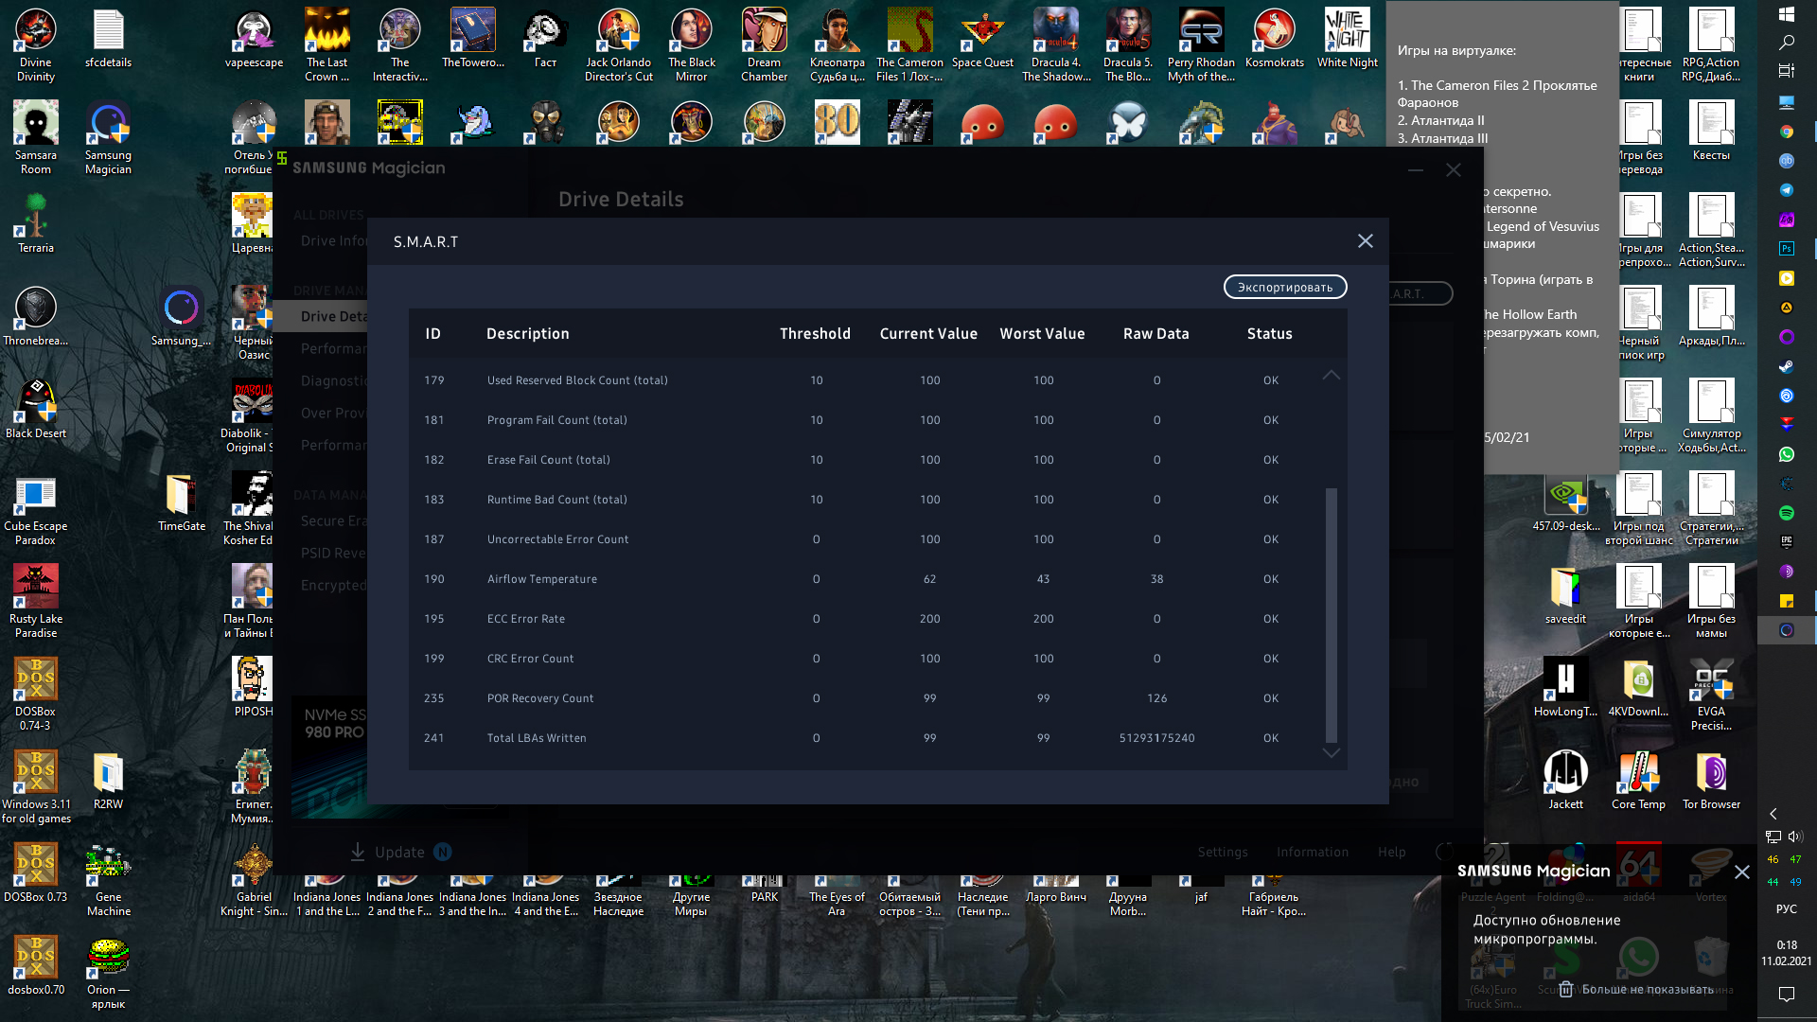
Task: Open the Space Quest desktop icon
Action: pyautogui.click(x=983, y=39)
